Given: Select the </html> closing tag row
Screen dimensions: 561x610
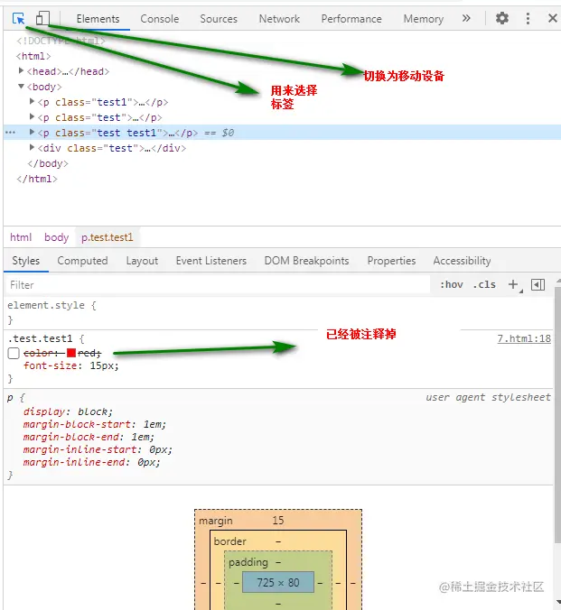Looking at the screenshot, I should (x=37, y=179).
